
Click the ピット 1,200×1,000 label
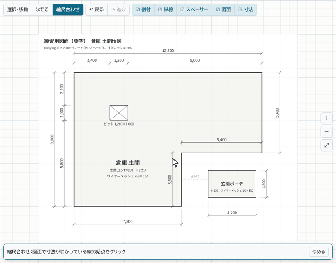click(119, 124)
